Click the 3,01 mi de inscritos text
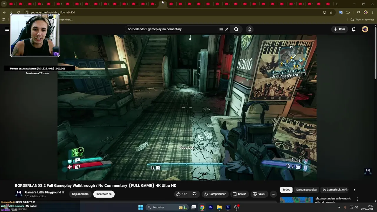This screenshot has height=212, width=377. 35,196
